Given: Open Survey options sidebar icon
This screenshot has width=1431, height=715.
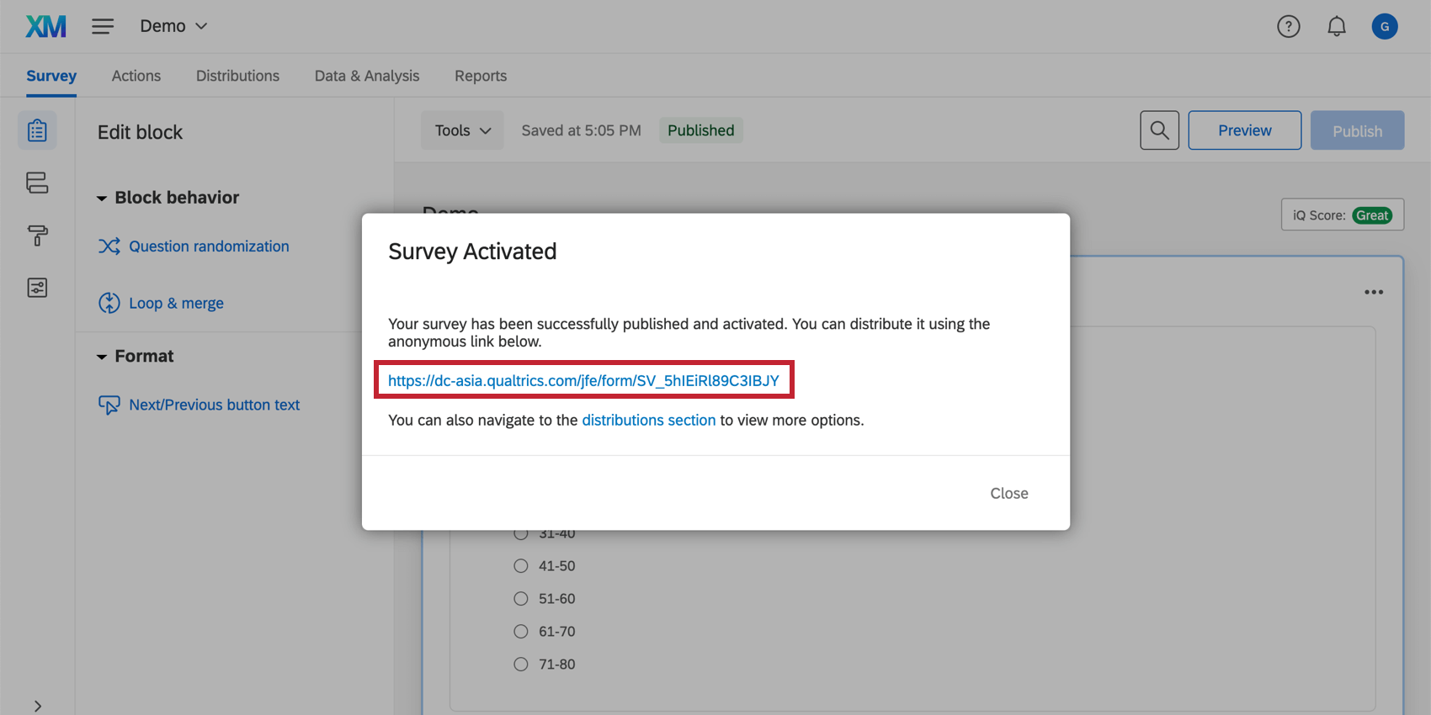Looking at the screenshot, I should tap(37, 288).
